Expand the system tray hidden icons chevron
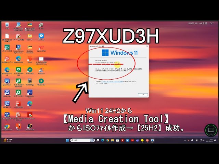Screen dimensions: 219x164 pos(185,140)
